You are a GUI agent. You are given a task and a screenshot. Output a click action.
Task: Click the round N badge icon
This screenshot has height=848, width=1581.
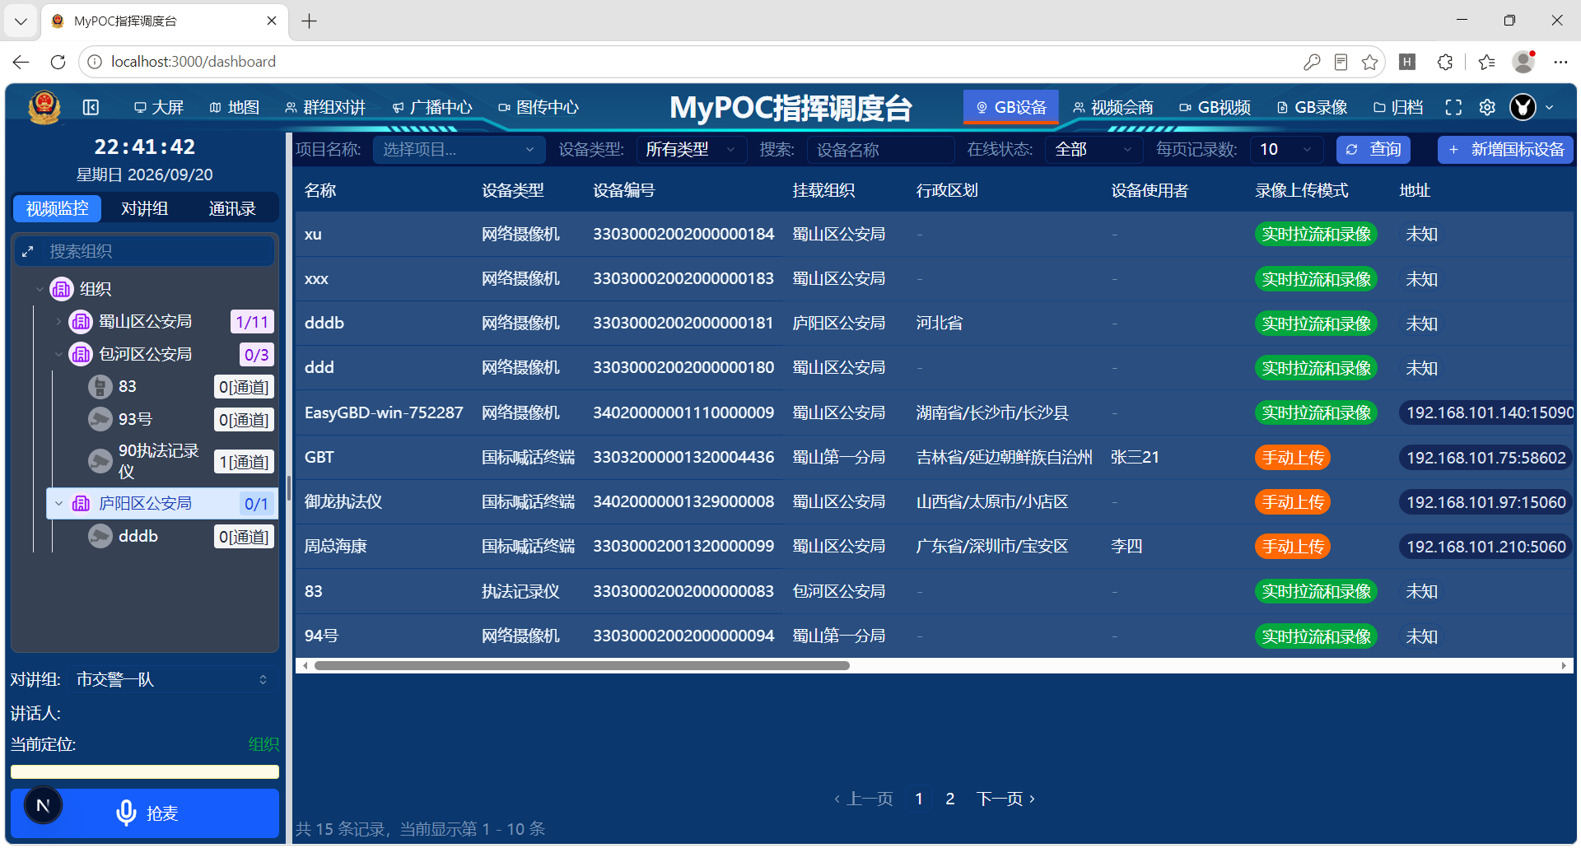[44, 805]
